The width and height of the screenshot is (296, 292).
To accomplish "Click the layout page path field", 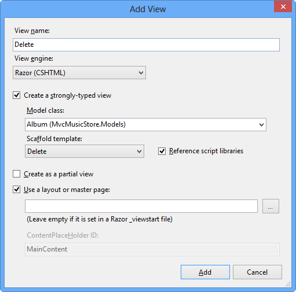I will 141,206.
